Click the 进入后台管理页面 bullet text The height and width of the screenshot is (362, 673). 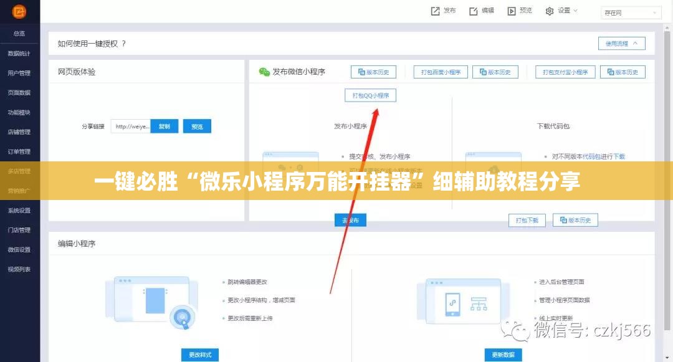coord(561,282)
